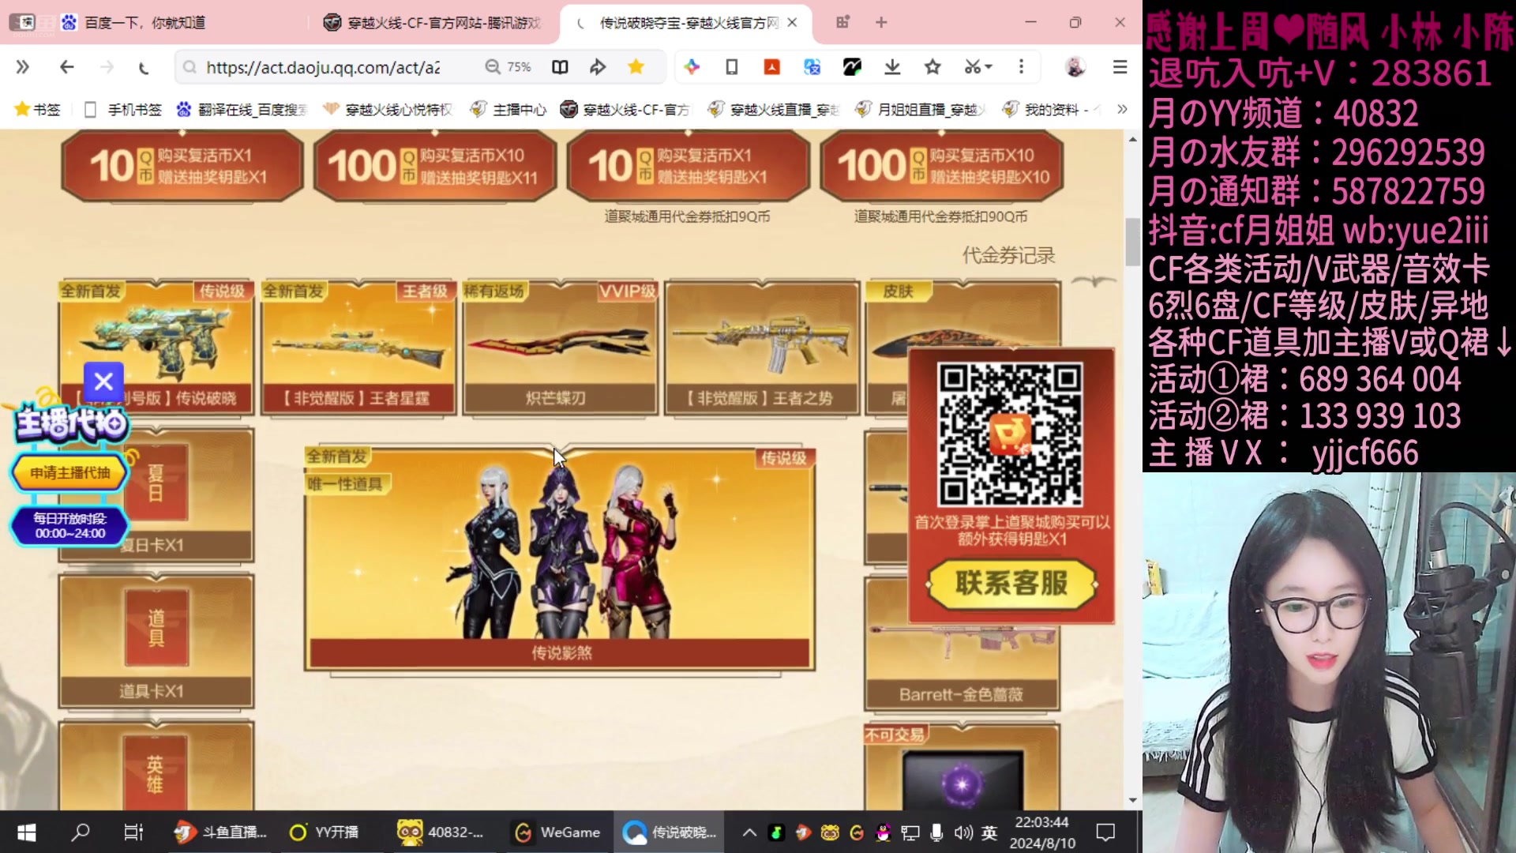This screenshot has width=1516, height=853.
Task: Click the share arrow icon
Action: 598,67
